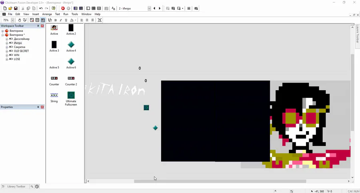Collapse the second Викторина tree node
The image size is (360, 193).
point(2,35)
